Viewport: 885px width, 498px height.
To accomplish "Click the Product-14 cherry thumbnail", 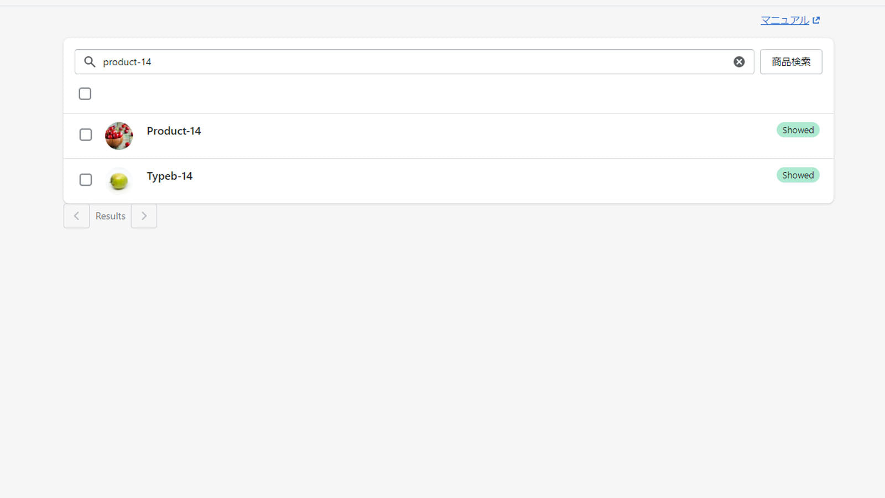I will pyautogui.click(x=119, y=136).
